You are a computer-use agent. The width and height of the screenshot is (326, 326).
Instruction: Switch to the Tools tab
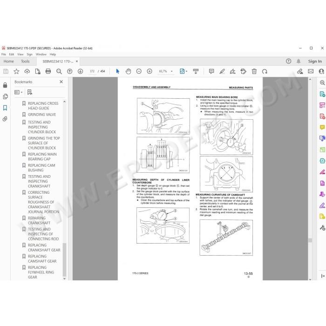tap(25, 61)
